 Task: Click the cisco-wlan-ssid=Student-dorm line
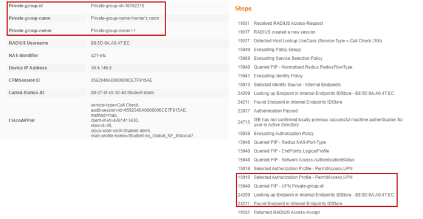pyautogui.click(x=121, y=131)
